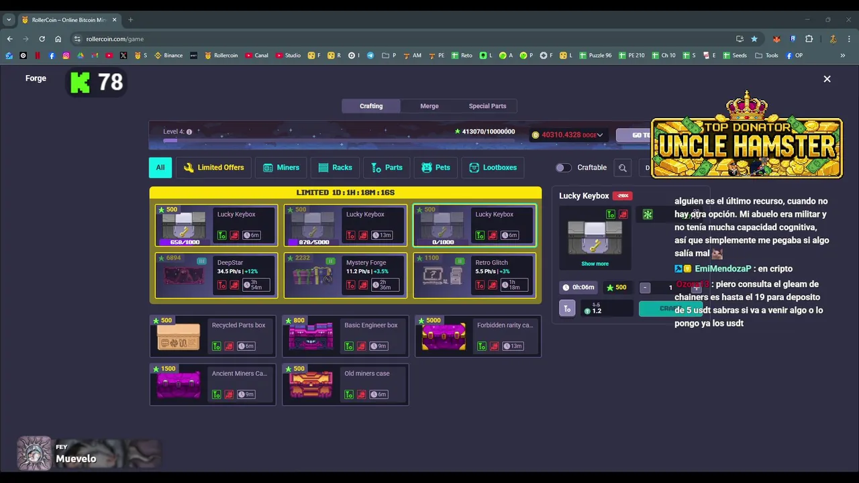This screenshot has width=859, height=483.
Task: Click the craft quantity field showing 1
Action: [670, 288]
